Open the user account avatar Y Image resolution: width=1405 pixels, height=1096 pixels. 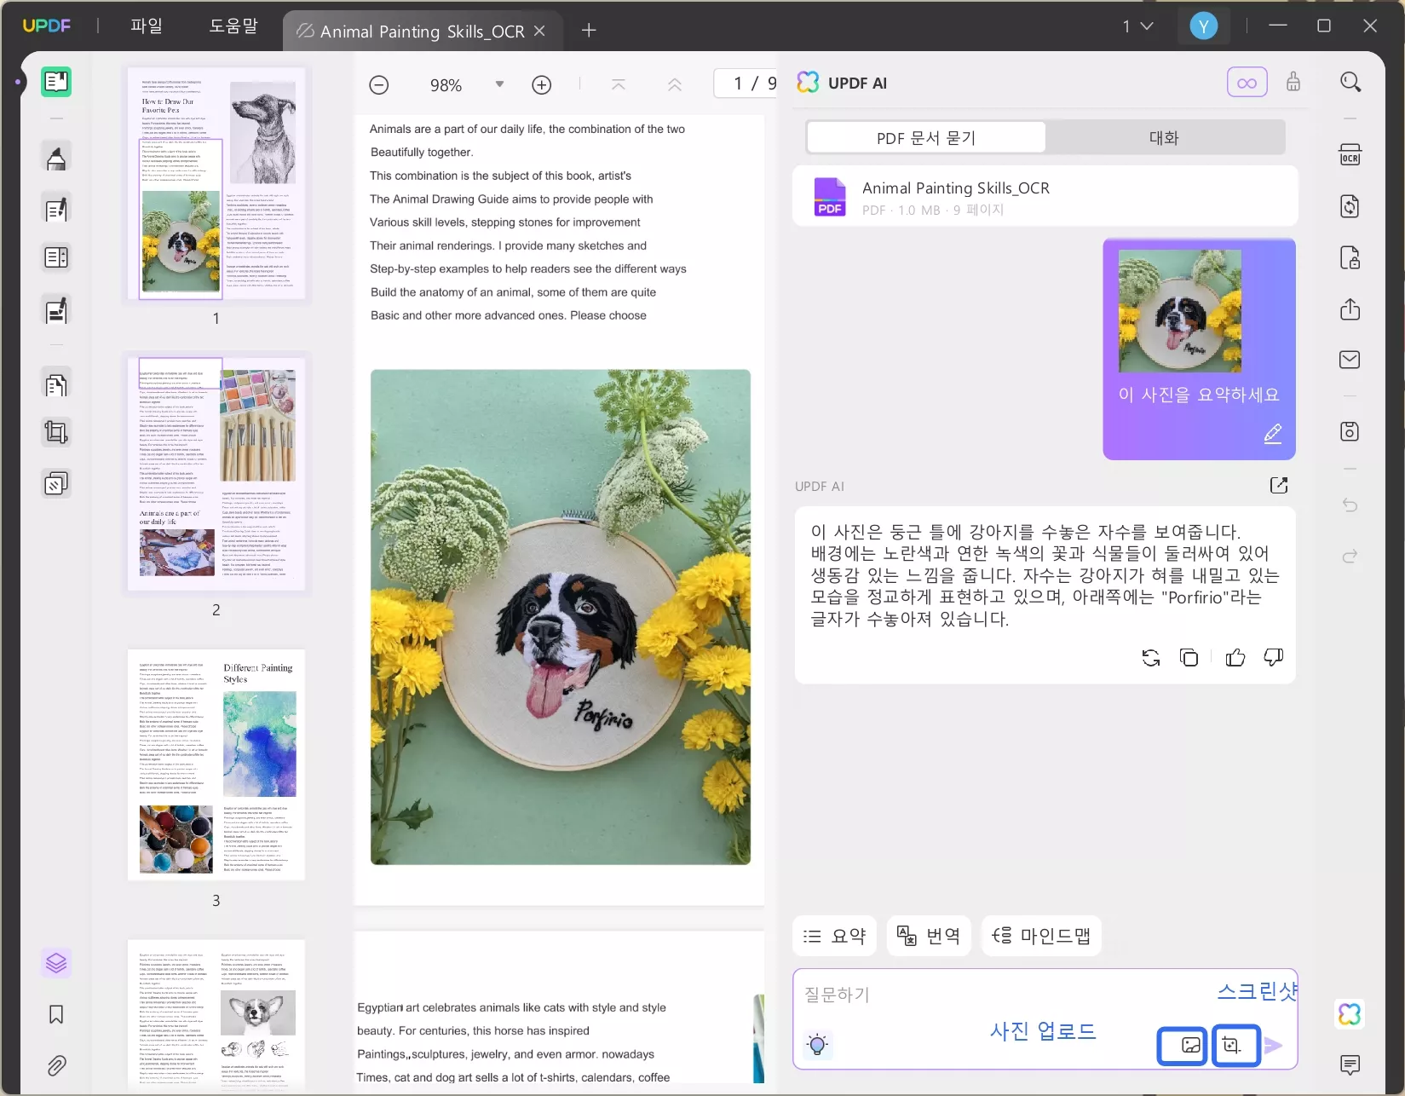pos(1203,26)
